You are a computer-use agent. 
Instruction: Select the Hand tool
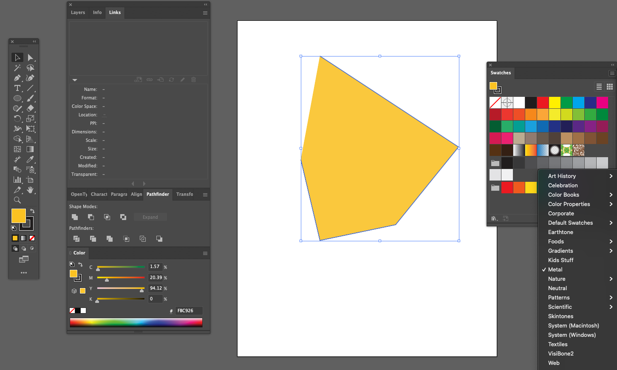30,190
